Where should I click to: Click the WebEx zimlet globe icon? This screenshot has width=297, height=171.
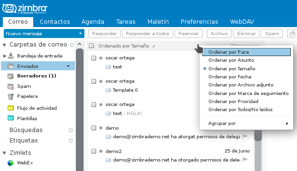tap(10, 163)
